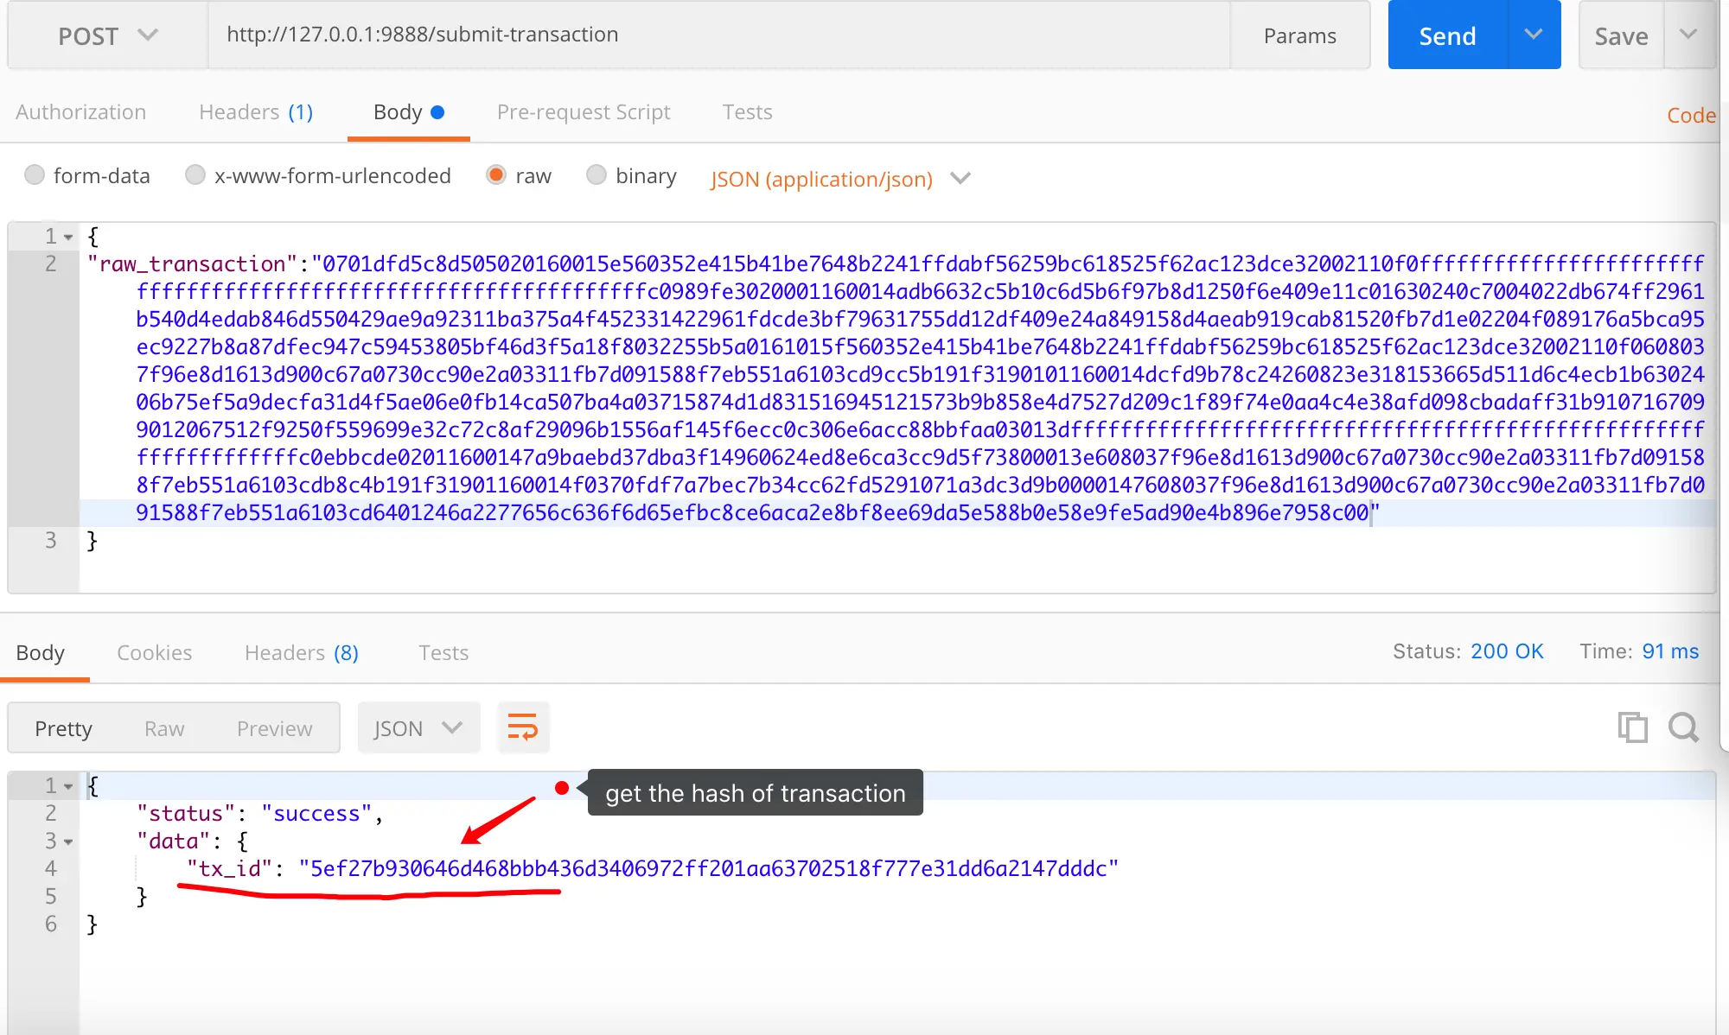The height and width of the screenshot is (1035, 1729).
Task: Click the copy response to clipboard icon
Action: pos(1632,727)
